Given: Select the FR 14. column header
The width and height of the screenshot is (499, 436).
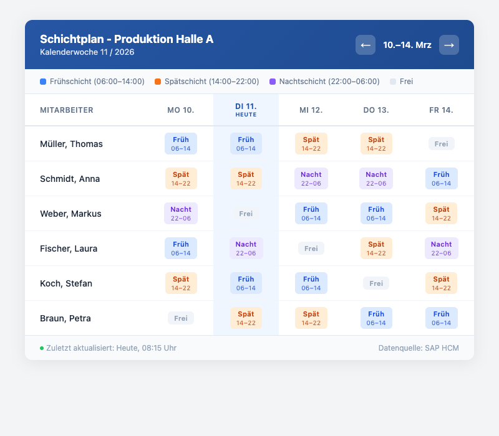Looking at the screenshot, I should 441,110.
